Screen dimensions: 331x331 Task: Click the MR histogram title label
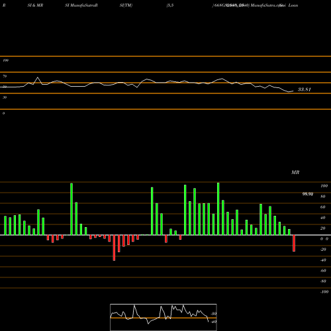pyautogui.click(x=295, y=172)
